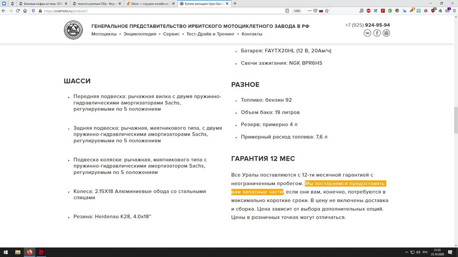Open the 'Мотоциклы' menu item
The width and height of the screenshot is (458, 257).
tap(104, 34)
